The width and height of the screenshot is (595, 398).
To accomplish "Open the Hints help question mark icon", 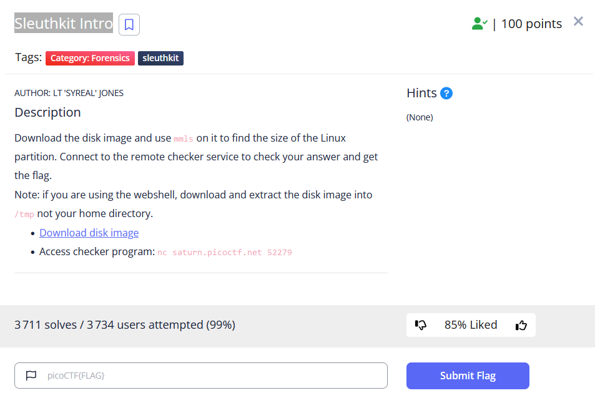I will (446, 93).
